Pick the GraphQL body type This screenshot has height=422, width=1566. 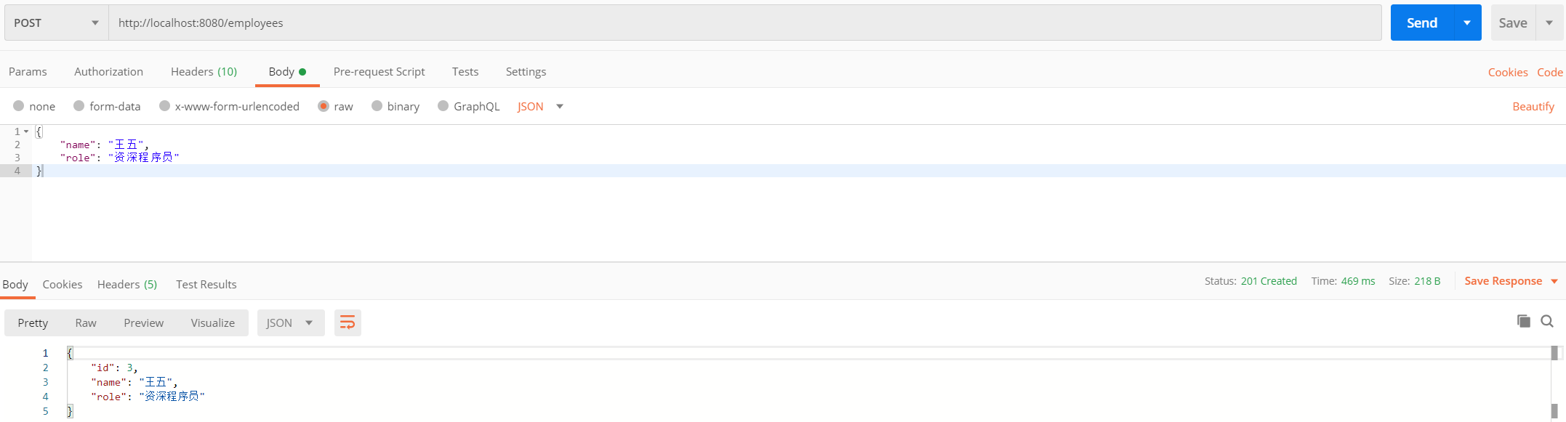pos(443,106)
